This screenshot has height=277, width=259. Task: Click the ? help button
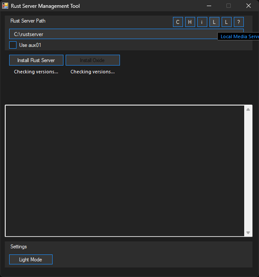[239, 22]
